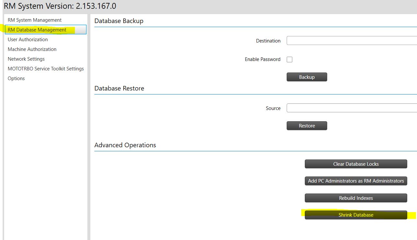Click the Destination field label
Screen dimensions: 417x240
[x=268, y=41]
